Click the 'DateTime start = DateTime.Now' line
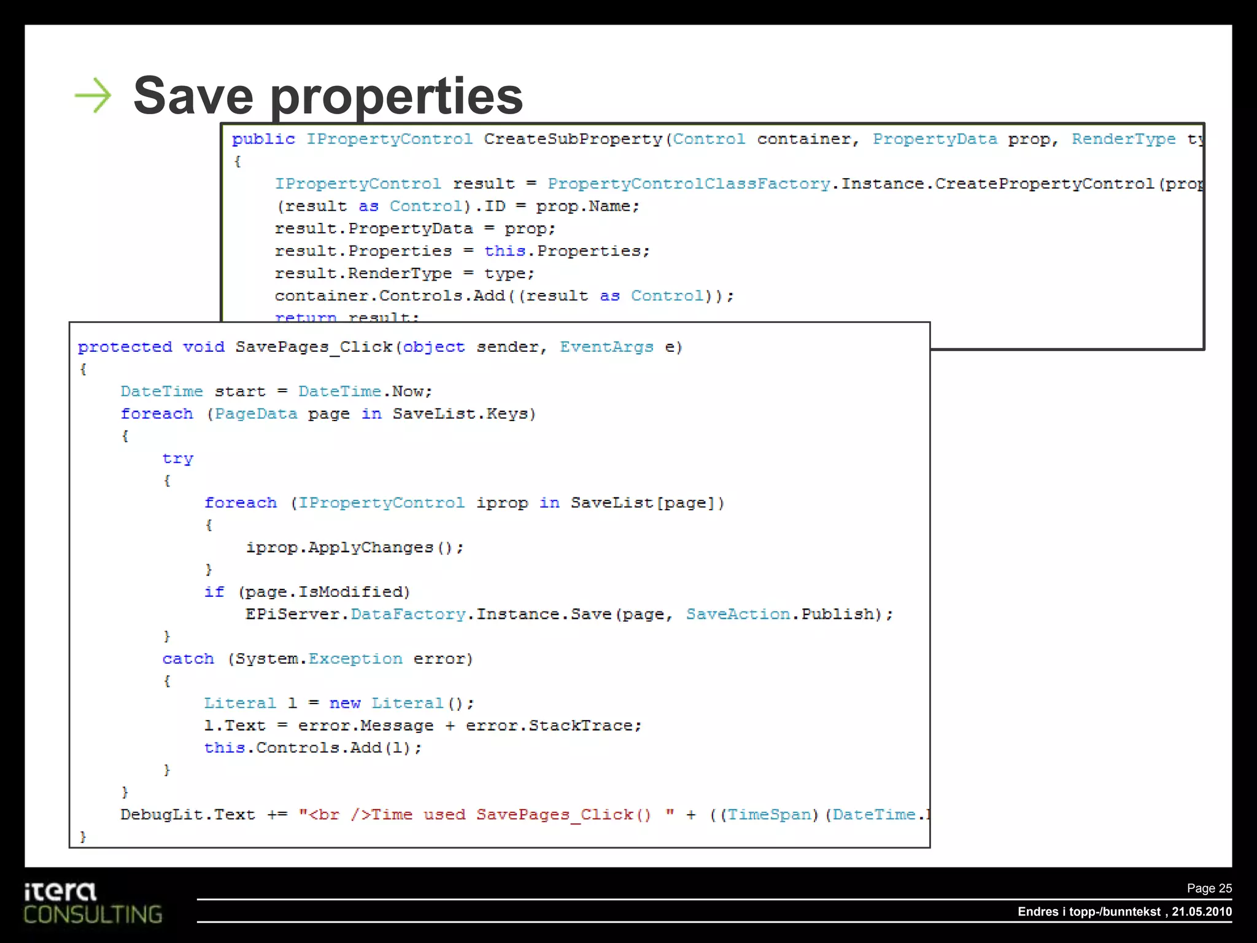 click(x=276, y=392)
